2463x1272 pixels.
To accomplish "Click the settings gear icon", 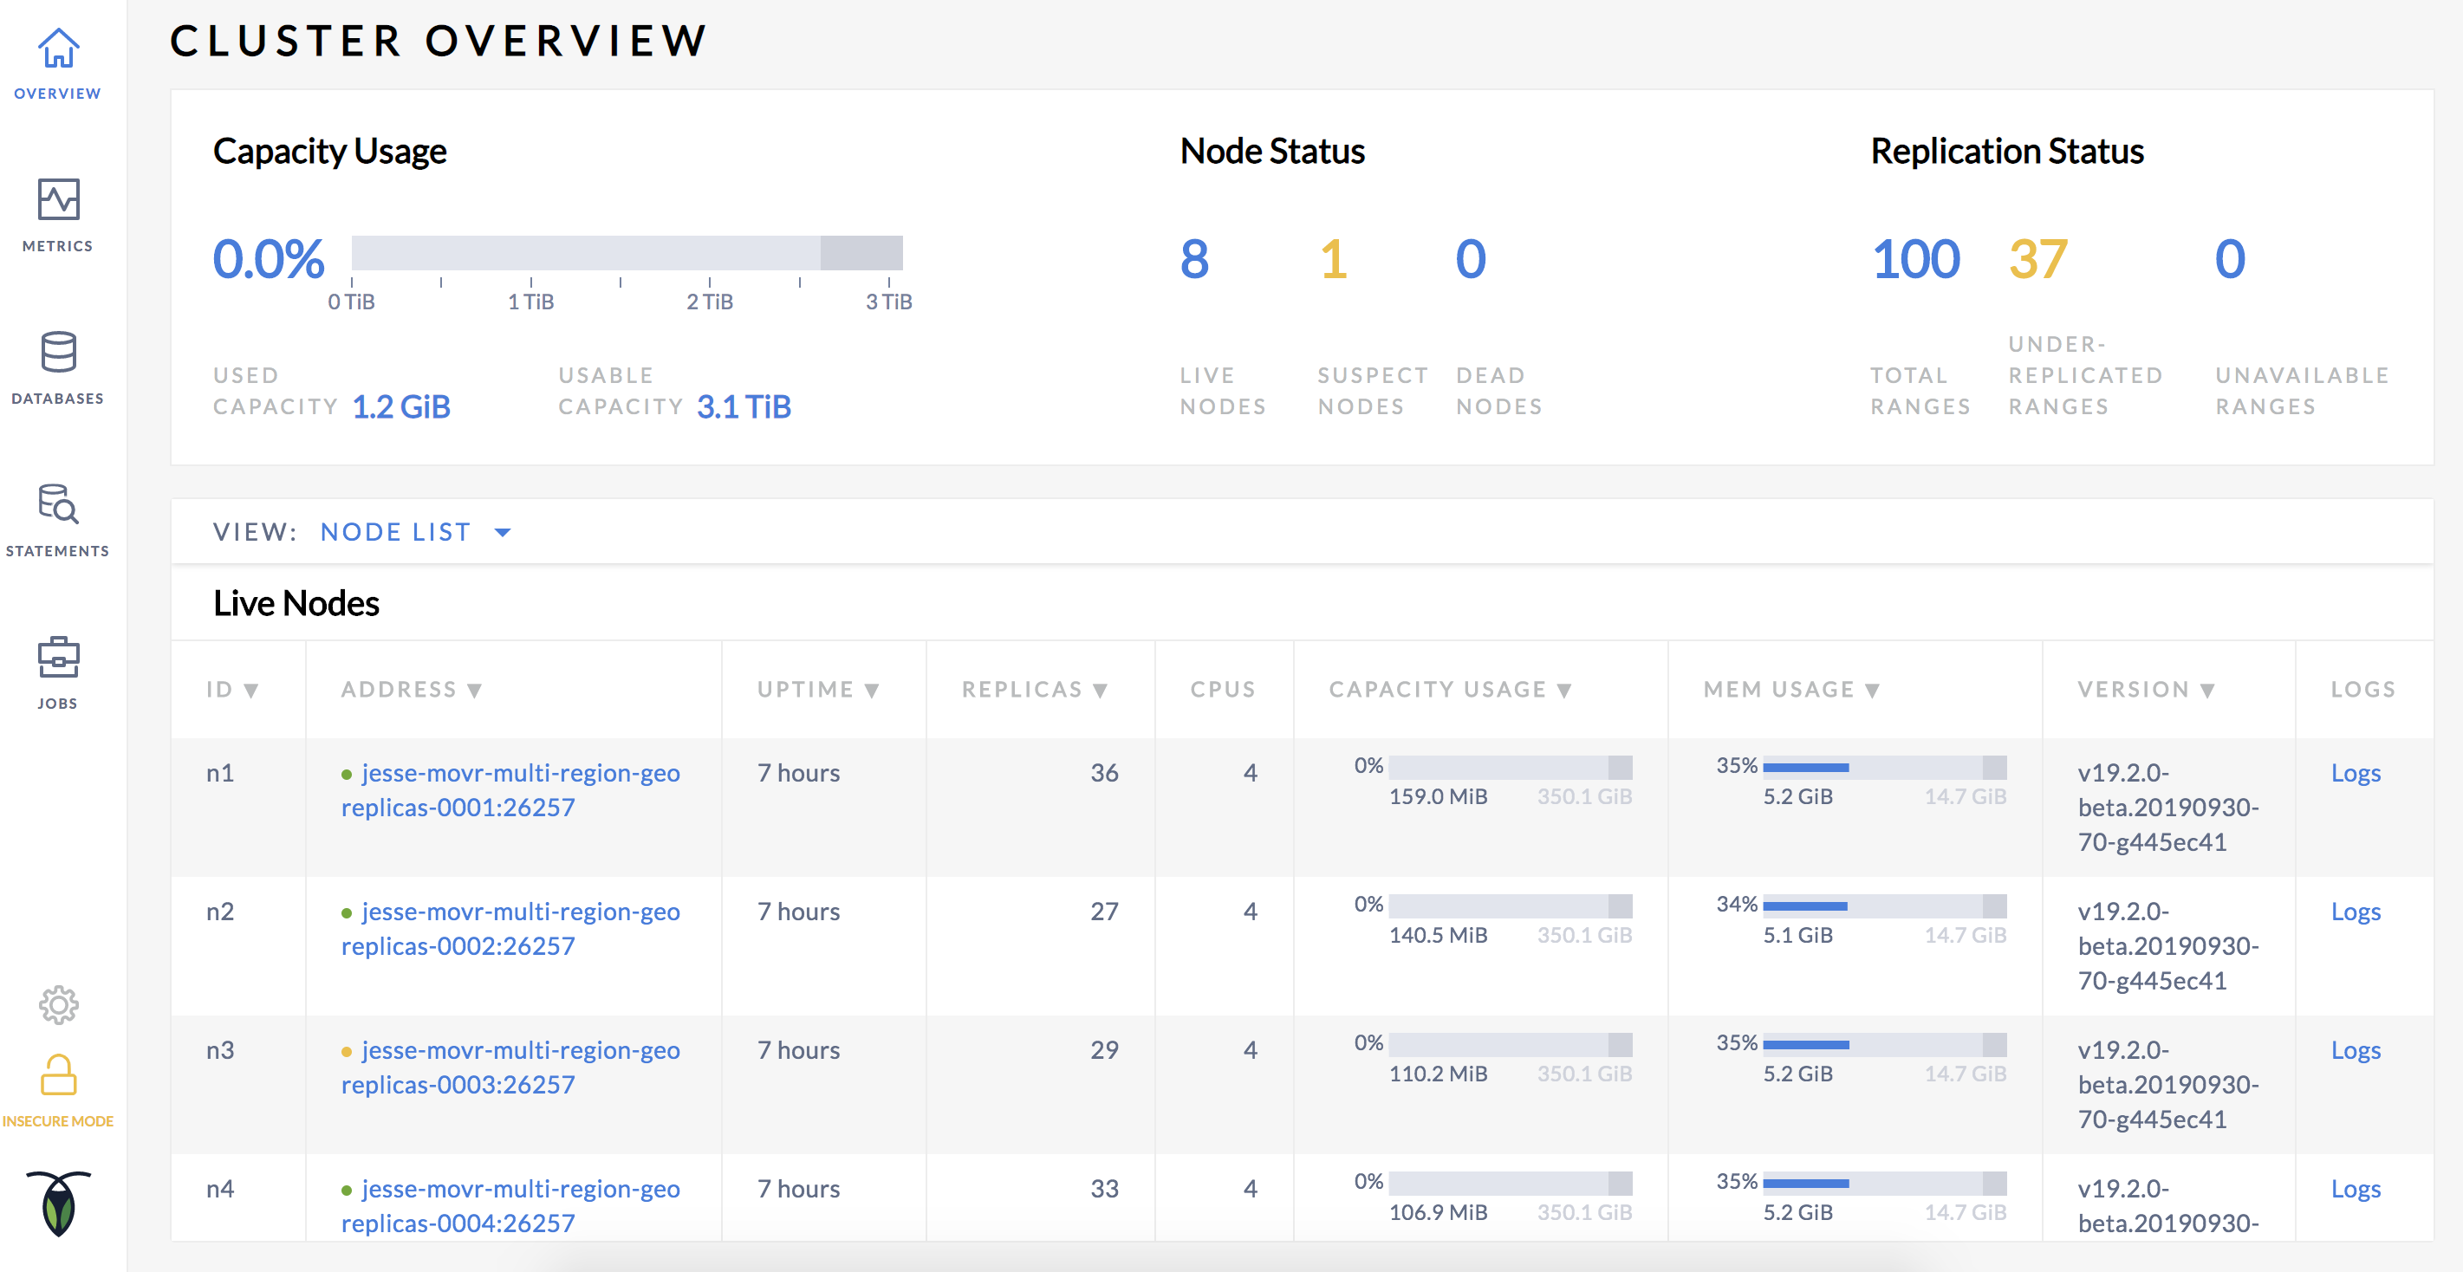I will point(58,1004).
